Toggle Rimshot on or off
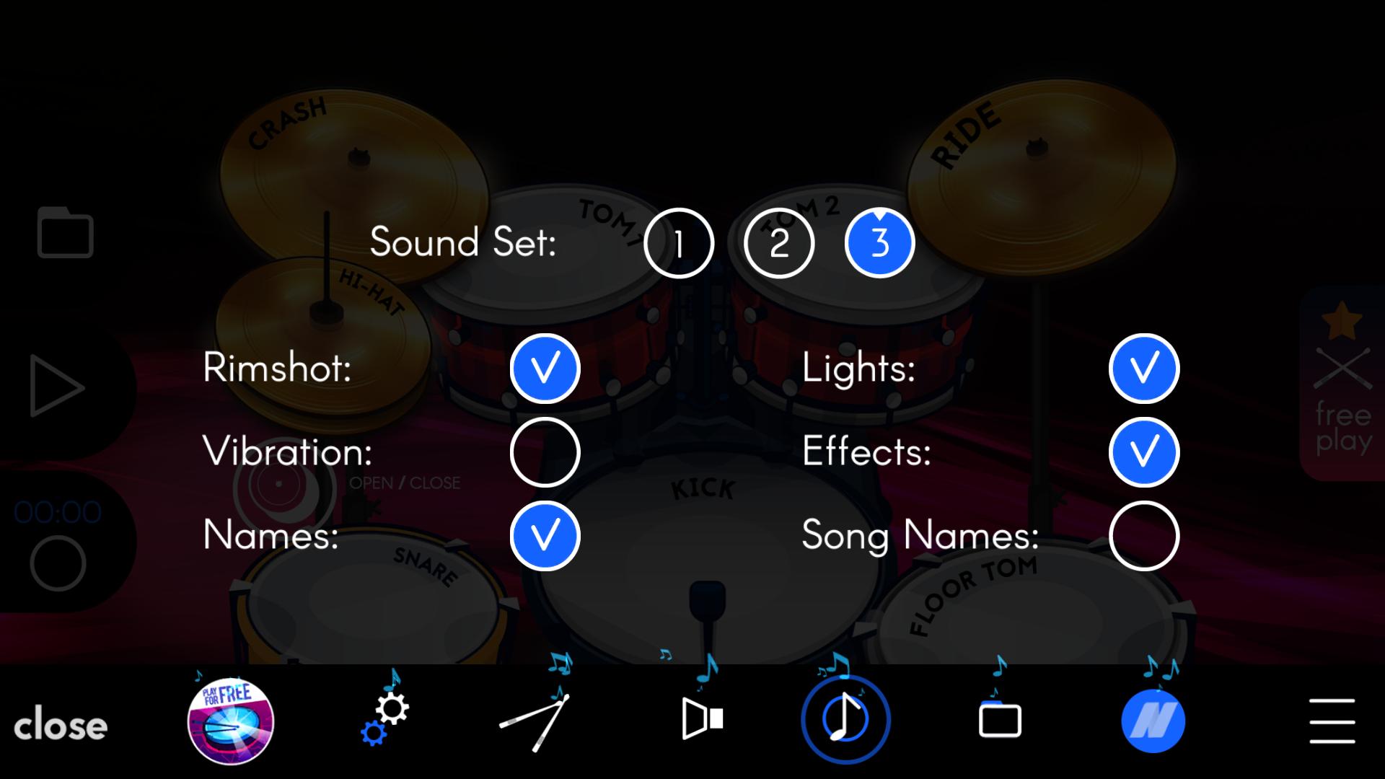 [545, 369]
